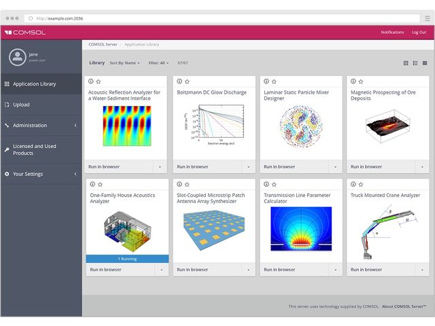Screen dimensions: 435x326
Task: Click jane's user avatar icon
Action: click(x=16, y=56)
